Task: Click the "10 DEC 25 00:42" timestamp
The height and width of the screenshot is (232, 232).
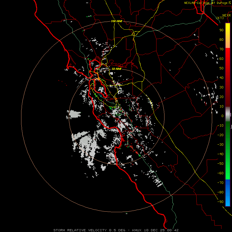Action: coord(161,230)
